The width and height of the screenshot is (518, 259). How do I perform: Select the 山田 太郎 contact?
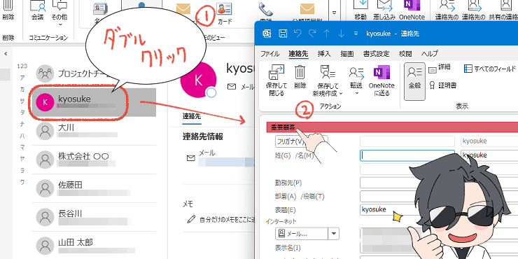94,246
